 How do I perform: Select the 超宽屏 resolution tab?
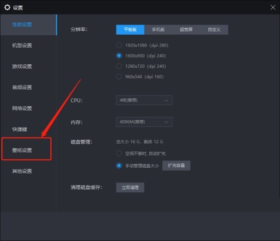tap(186, 30)
